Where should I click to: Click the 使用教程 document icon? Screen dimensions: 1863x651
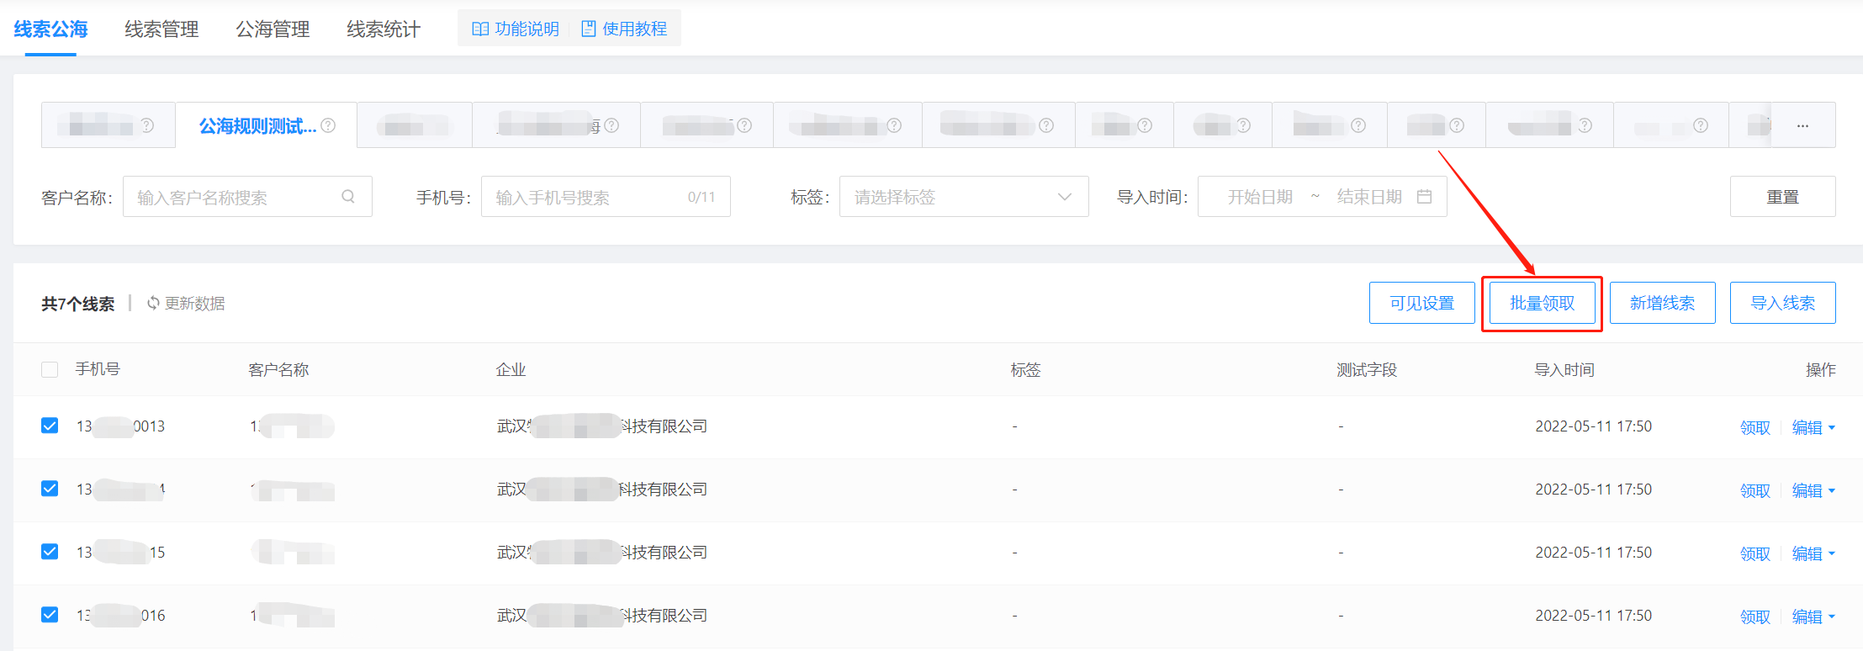click(589, 29)
